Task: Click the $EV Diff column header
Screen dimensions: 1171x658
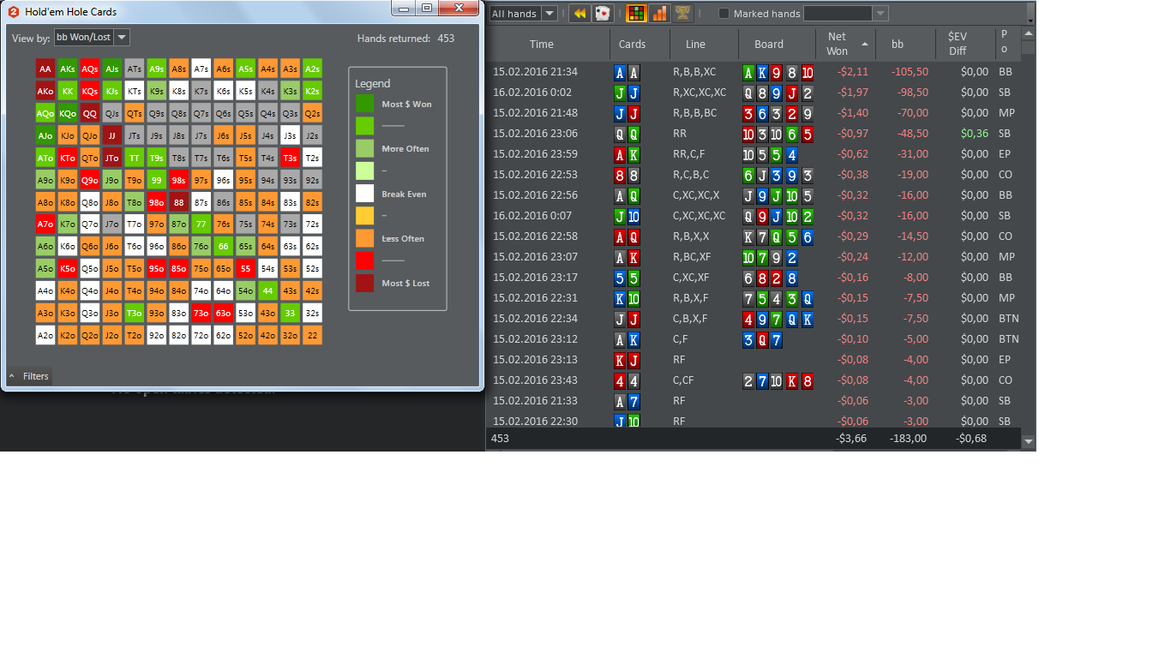Action: (957, 44)
